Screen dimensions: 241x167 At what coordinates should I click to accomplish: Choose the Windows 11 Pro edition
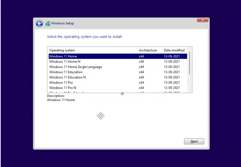[118, 82]
